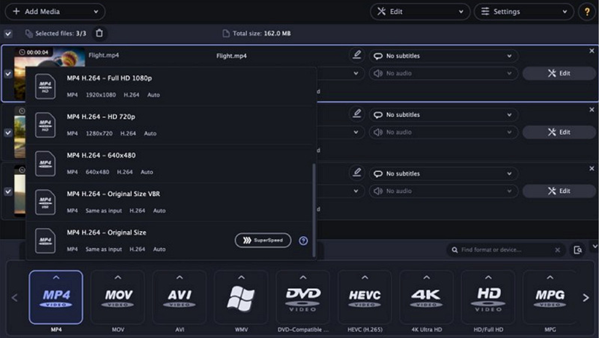Screen dimensions: 600x338
Task: Click the trash icon to delete selected files
Action: pos(99,34)
